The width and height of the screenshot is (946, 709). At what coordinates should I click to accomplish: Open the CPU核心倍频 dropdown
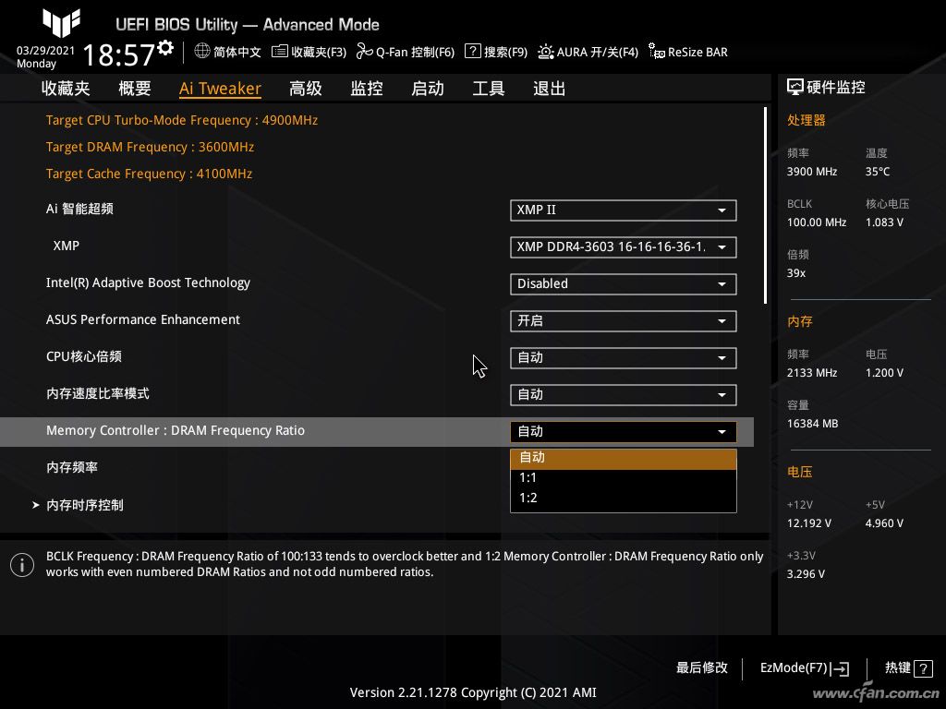click(624, 358)
